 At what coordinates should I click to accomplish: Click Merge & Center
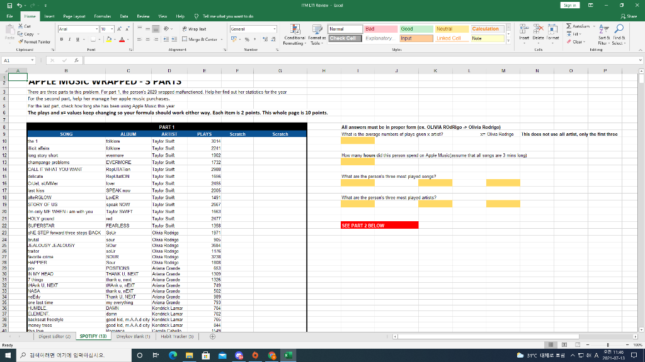200,40
